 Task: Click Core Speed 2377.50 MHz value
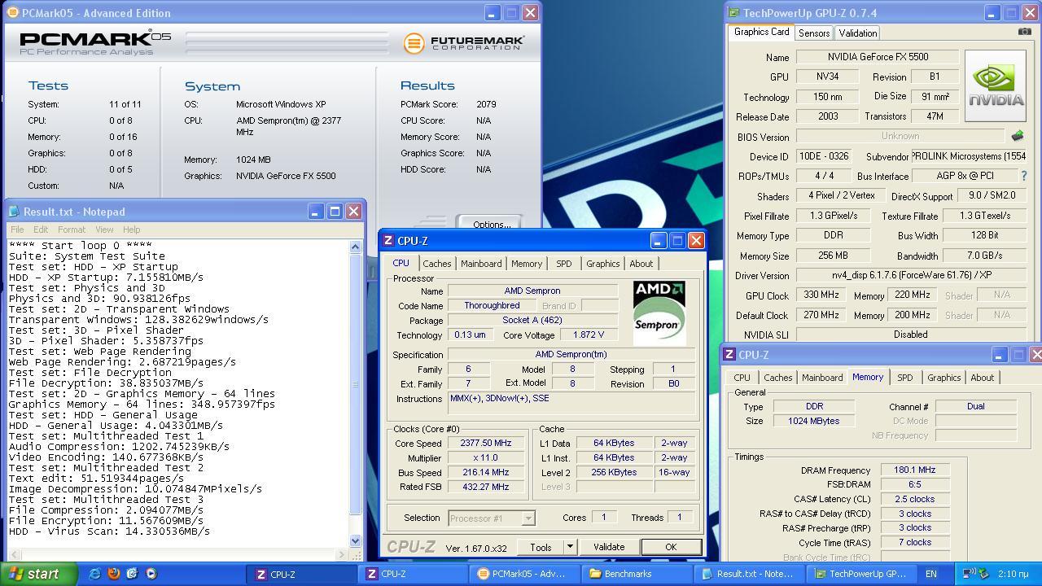[486, 443]
